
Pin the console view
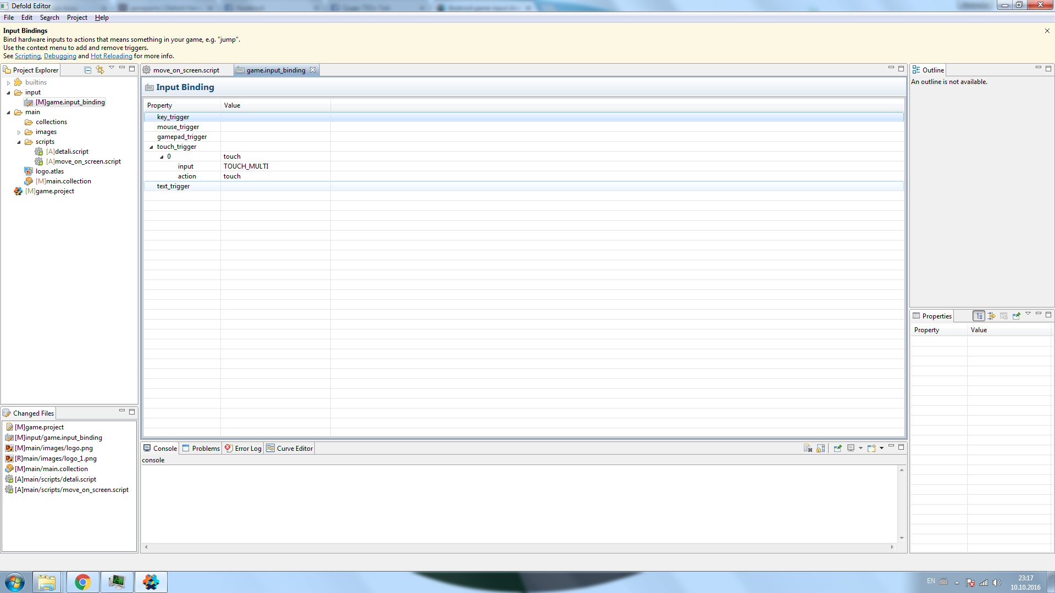click(837, 448)
